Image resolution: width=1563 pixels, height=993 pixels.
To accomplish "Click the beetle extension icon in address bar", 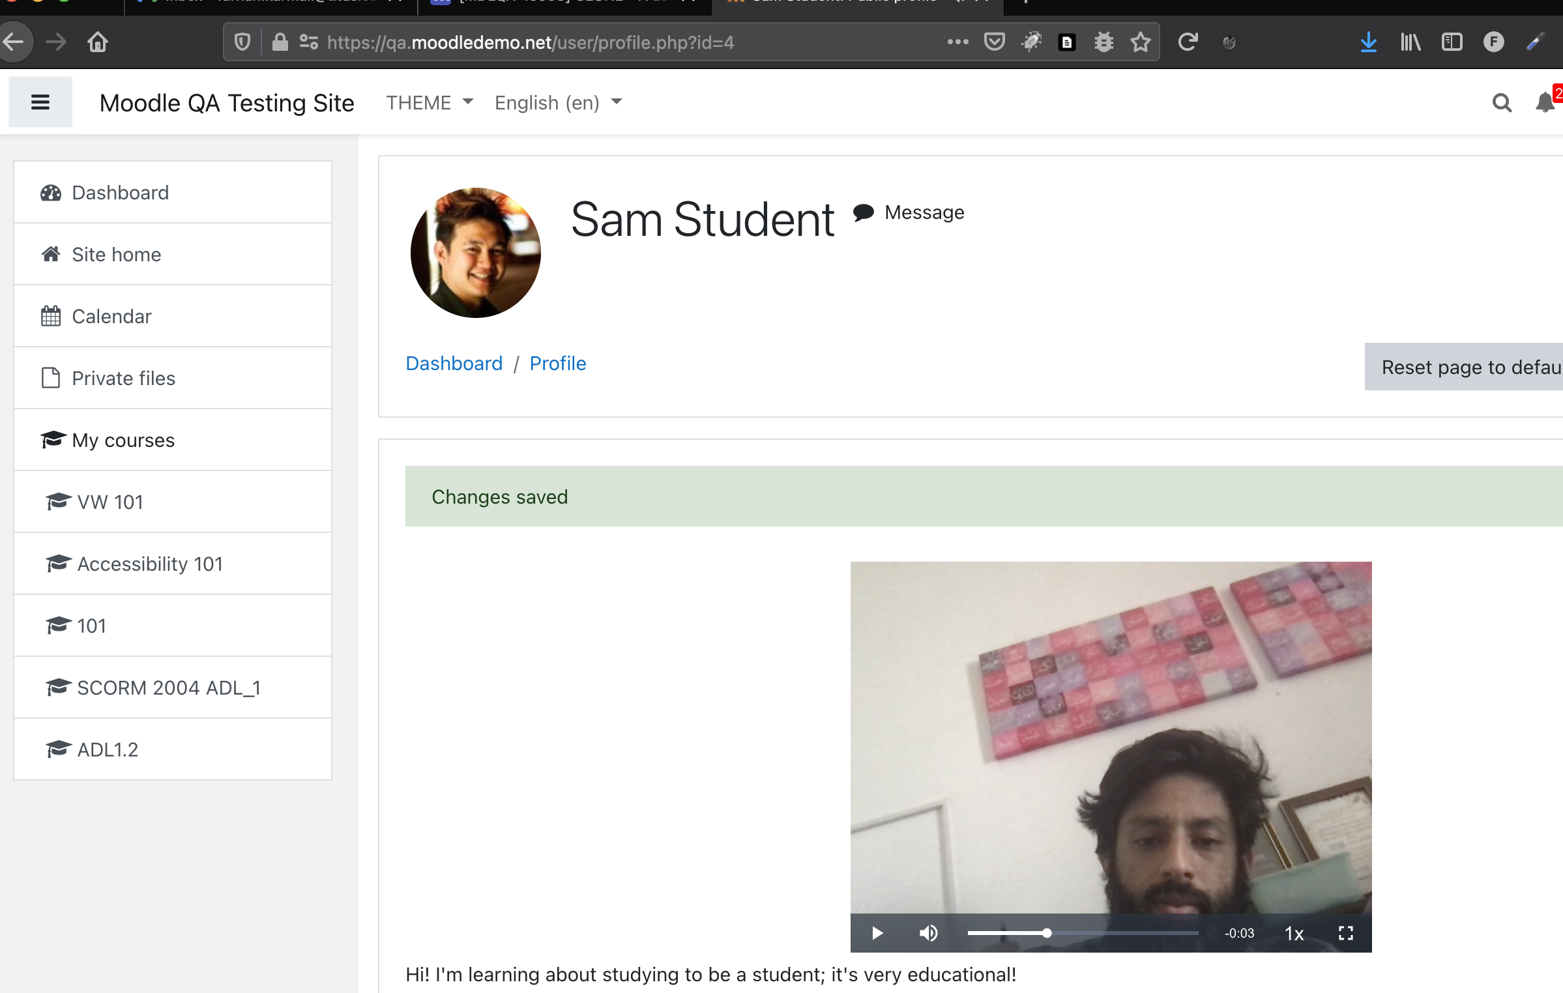I will [x=1031, y=42].
